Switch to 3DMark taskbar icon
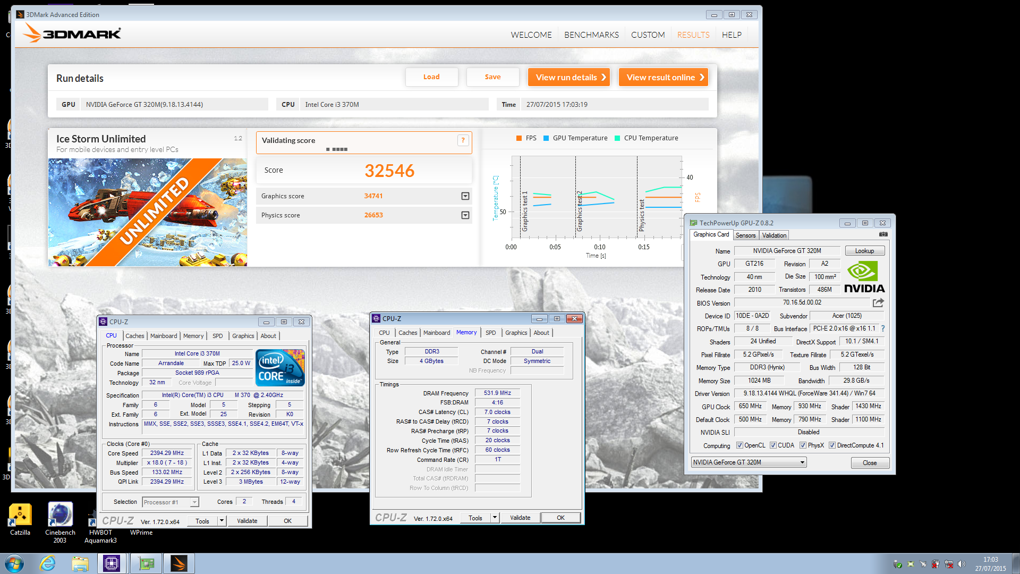The height and width of the screenshot is (574, 1020). coord(179,563)
